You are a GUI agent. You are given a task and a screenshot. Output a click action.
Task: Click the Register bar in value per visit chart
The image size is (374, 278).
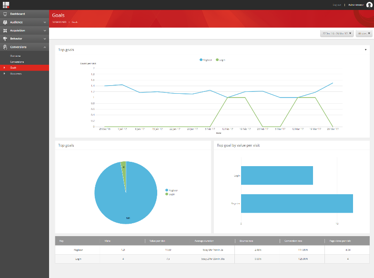tap(297, 203)
